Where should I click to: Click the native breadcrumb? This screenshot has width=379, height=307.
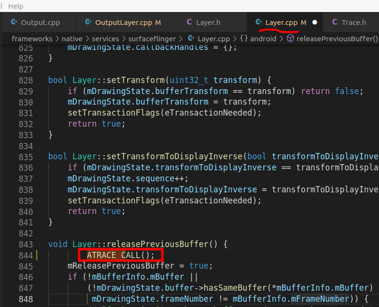pyautogui.click(x=72, y=39)
